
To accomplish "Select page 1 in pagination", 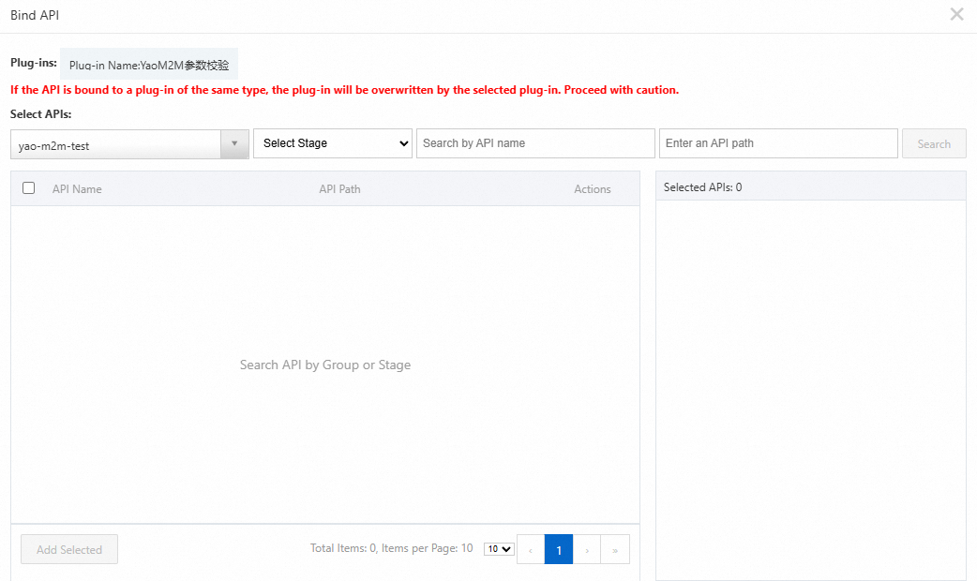I will click(559, 550).
